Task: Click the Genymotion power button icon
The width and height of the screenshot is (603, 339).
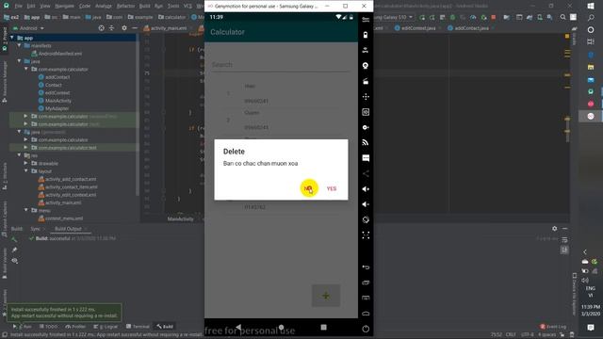Action: (366, 329)
